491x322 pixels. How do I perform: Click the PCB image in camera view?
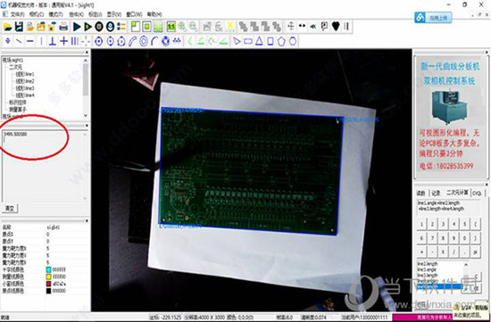[251, 171]
